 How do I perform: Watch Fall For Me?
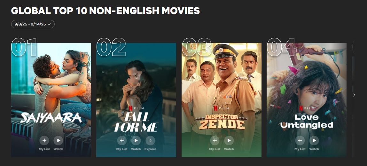point(136,140)
